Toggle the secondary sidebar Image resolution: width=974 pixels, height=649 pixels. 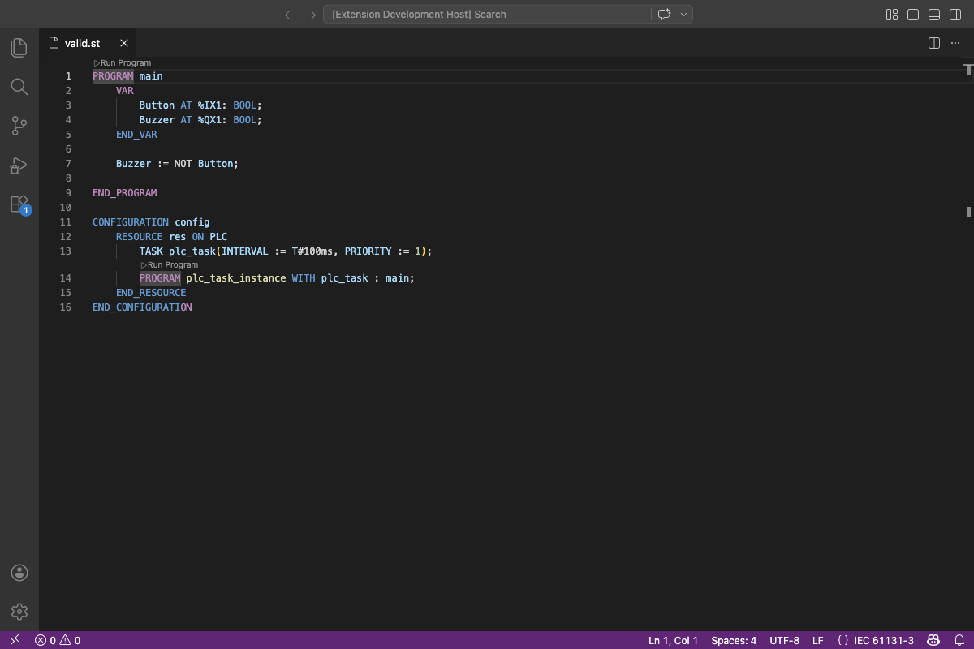pos(955,14)
